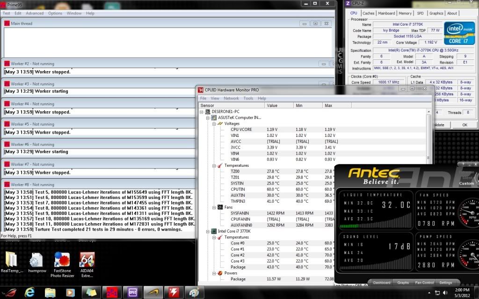This screenshot has width=479, height=299.
Task: Open Windows Explorer from the taskbar
Action: click(x=50, y=293)
